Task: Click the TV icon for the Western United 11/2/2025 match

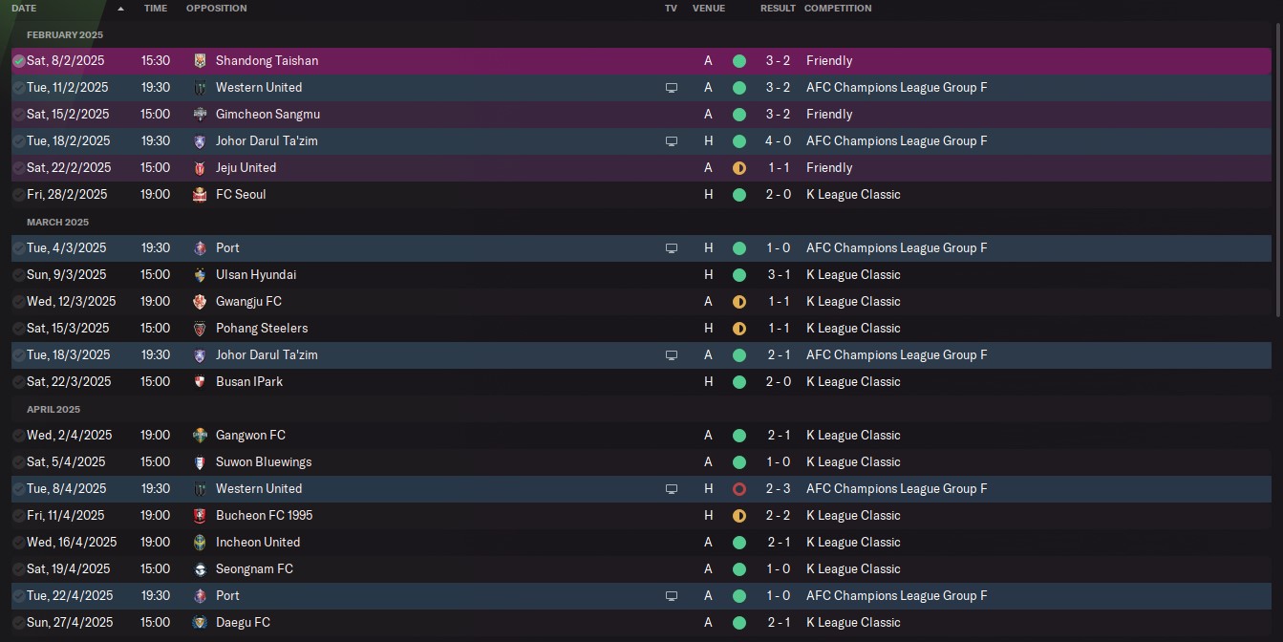Action: [672, 88]
